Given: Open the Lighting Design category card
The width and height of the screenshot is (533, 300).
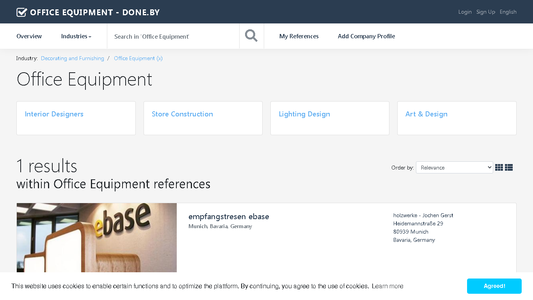Looking at the screenshot, I should coord(330,118).
